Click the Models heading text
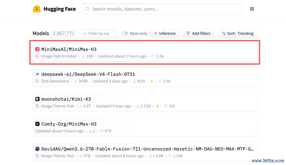 (41, 34)
